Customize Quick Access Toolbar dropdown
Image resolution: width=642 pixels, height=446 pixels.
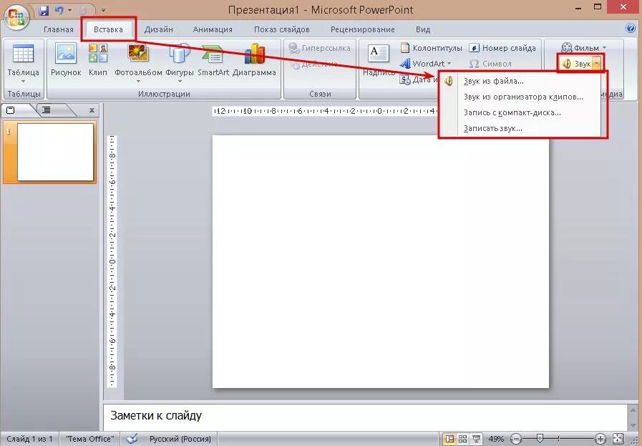click(x=103, y=10)
